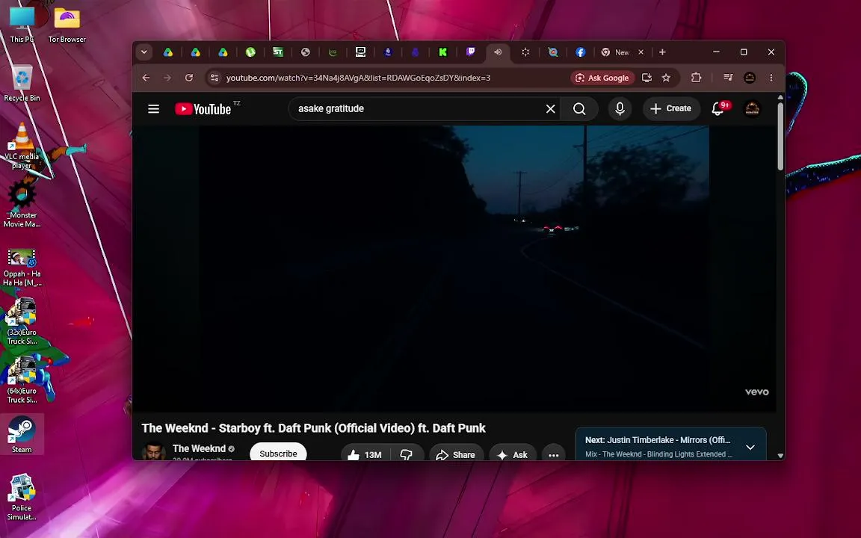Screen dimensions: 861x538
Task: Open more actions ellipsis under video
Action: [x=554, y=454]
